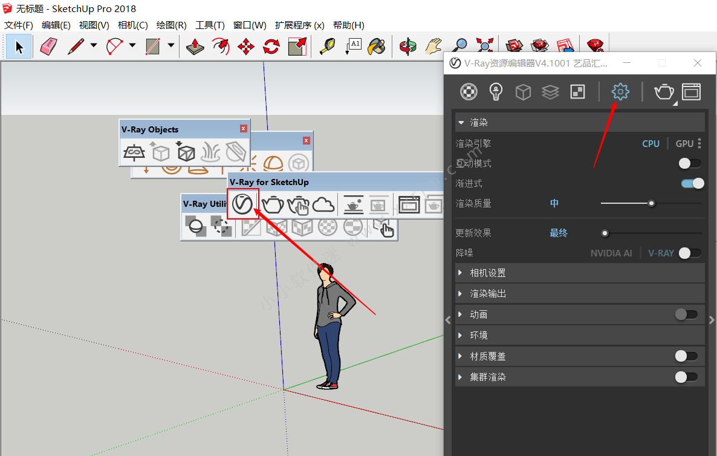
Task: Enable the interactive mode toggle
Action: tap(689, 163)
